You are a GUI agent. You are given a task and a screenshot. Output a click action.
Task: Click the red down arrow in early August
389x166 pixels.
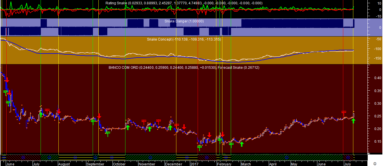click(x=59, y=111)
